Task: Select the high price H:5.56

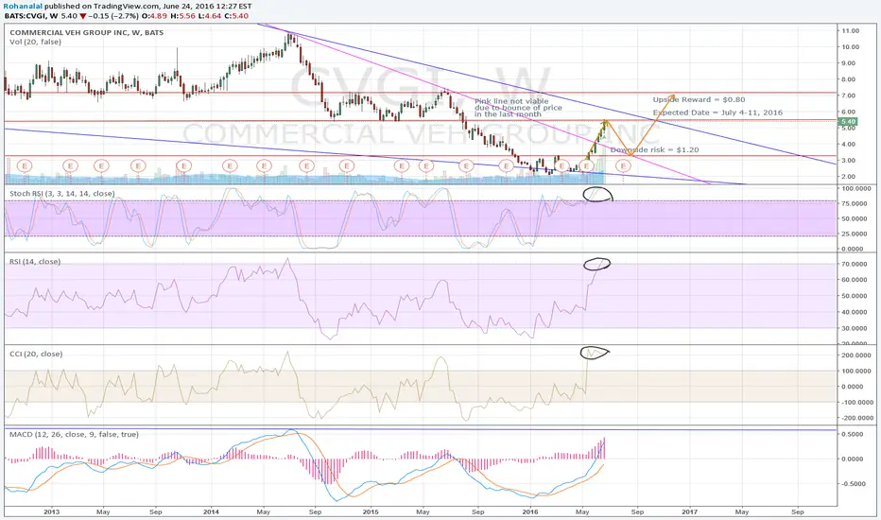Action: coord(183,16)
